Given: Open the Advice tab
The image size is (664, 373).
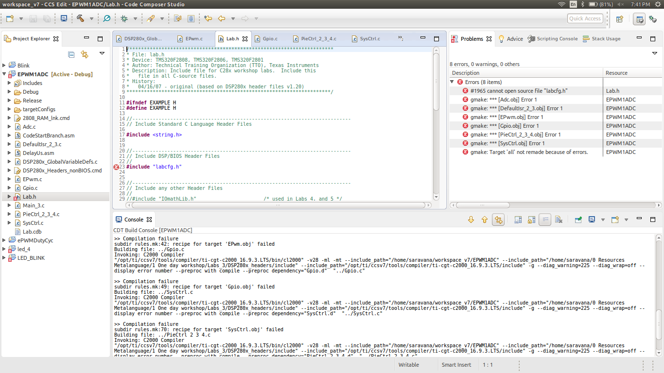Looking at the screenshot, I should (x=510, y=39).
